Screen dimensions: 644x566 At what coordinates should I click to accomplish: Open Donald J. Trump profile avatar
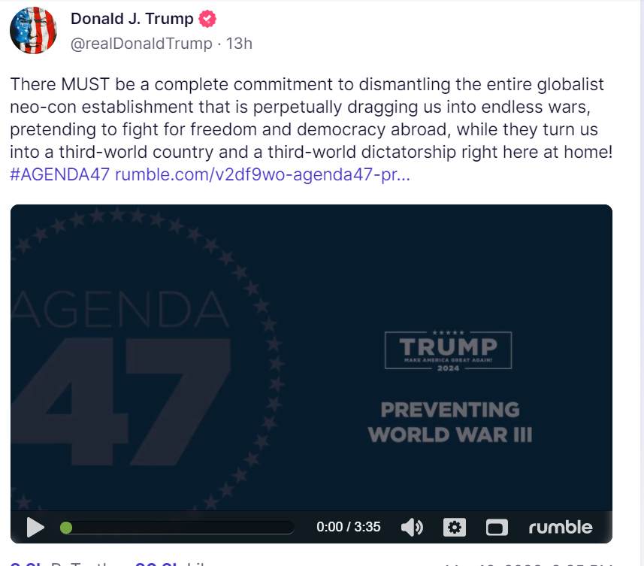click(x=33, y=30)
